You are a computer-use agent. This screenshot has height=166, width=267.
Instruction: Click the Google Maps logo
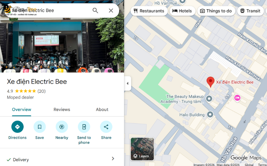pos(246,158)
